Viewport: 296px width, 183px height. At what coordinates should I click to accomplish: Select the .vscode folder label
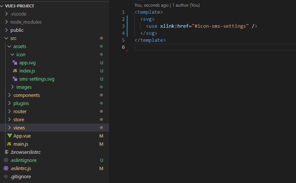point(18,14)
